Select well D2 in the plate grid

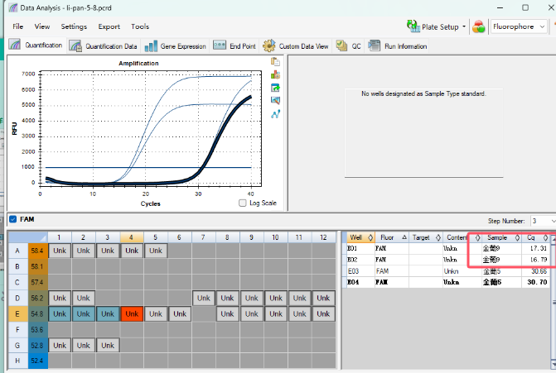click(x=84, y=298)
